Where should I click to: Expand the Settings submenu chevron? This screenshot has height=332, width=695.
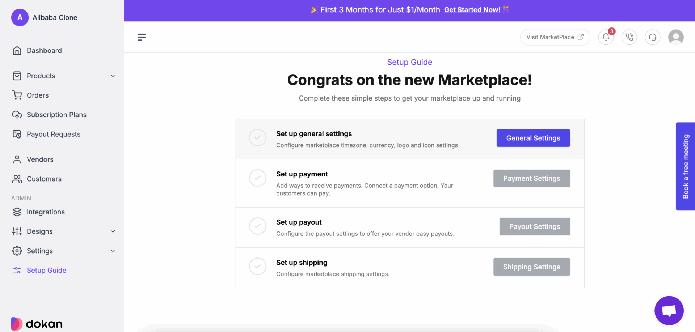pos(113,251)
